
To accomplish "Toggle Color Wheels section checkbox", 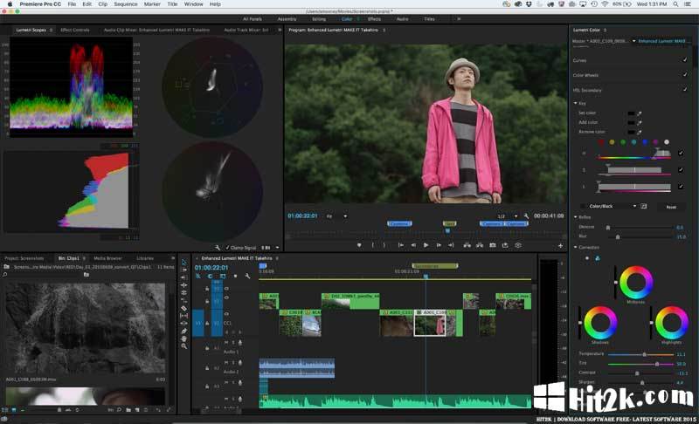I will tap(685, 75).
